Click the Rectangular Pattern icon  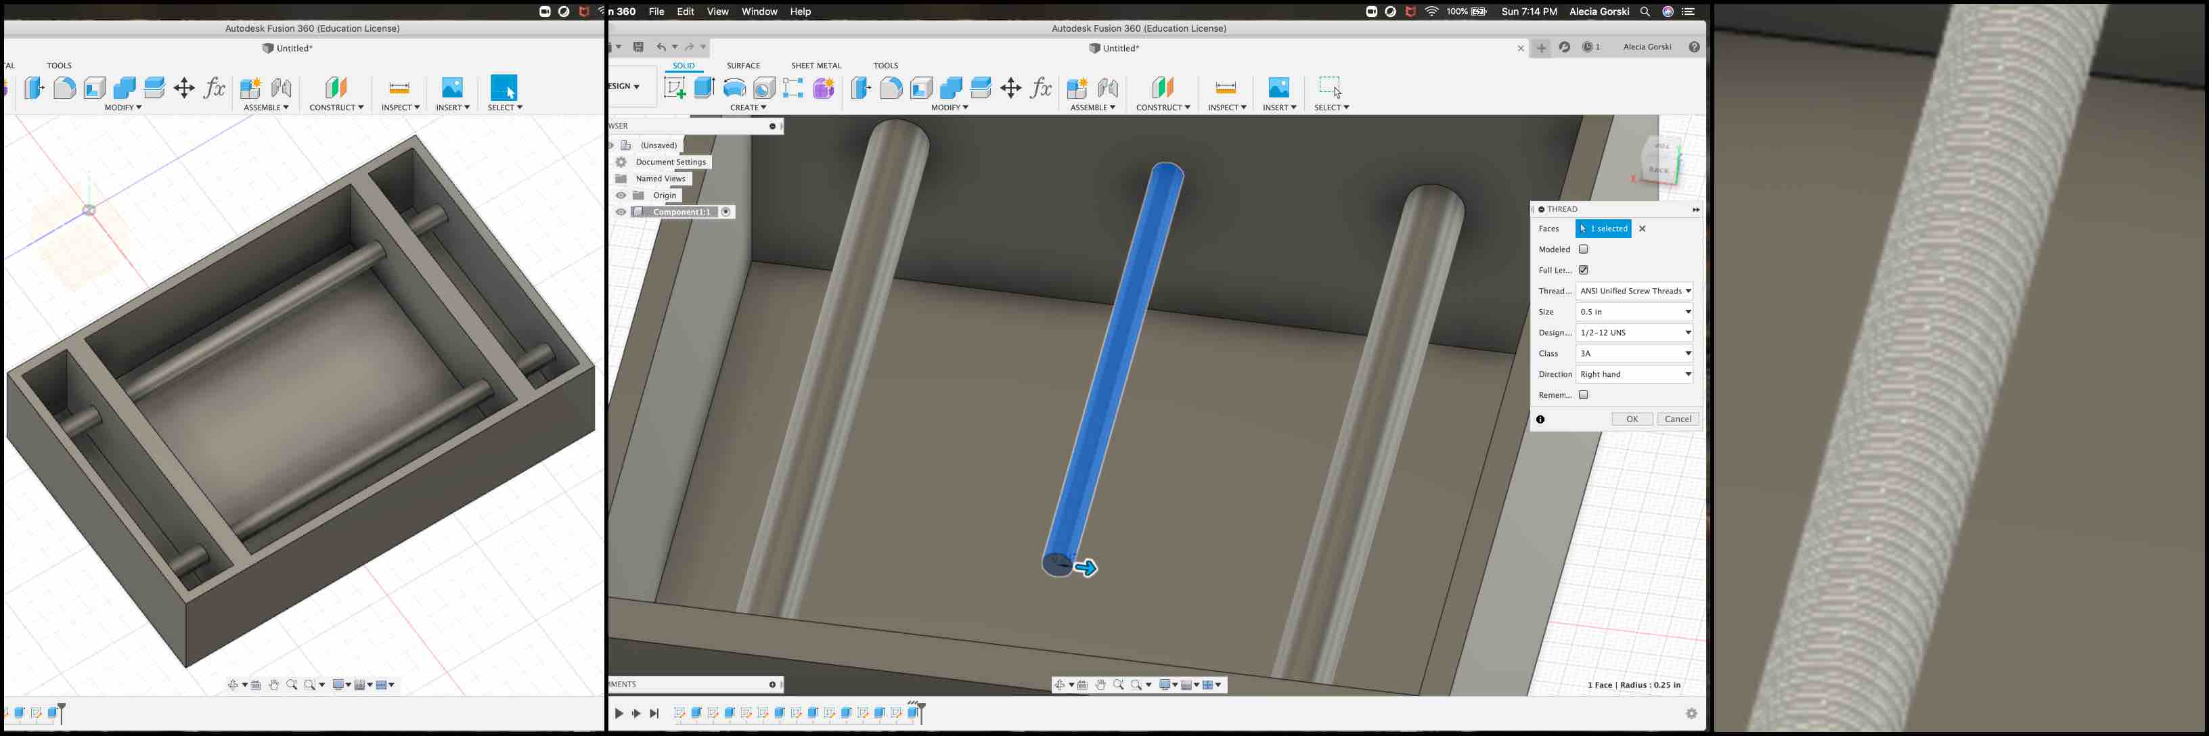793,87
